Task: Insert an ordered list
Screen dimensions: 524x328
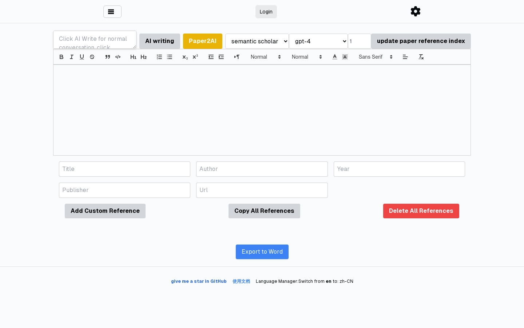Action: (159, 57)
